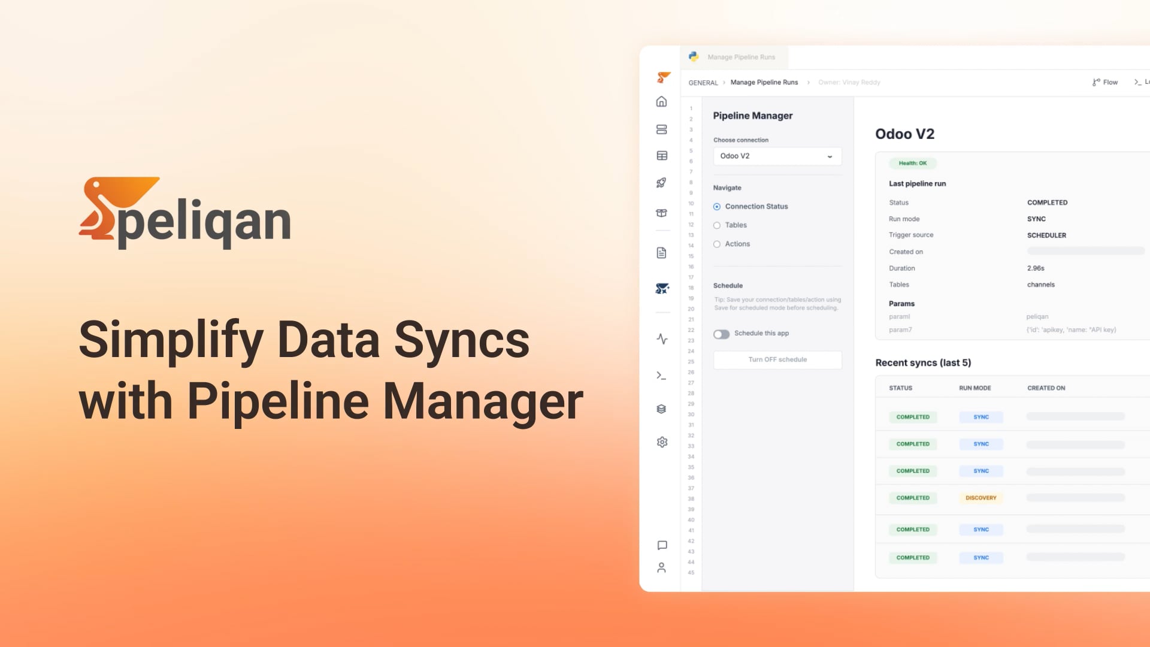
Task: Click the Python icon on the tab
Action: tap(694, 56)
